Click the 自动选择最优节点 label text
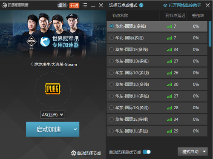This screenshot has width=213, height=159. pos(125,152)
